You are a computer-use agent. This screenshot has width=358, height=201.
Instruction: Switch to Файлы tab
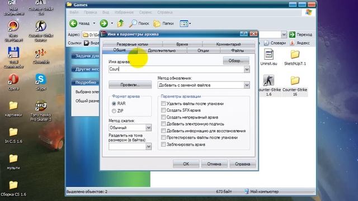[237, 50]
